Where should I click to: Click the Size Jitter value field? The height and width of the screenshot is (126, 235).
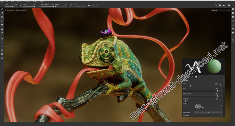(x=221, y=116)
